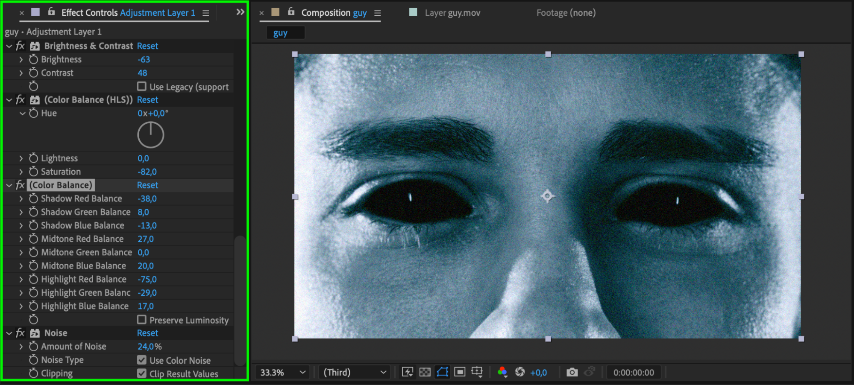Screen dimensions: 854x385
Task: Click the Brightness stopwatch icon
Action: (33, 59)
